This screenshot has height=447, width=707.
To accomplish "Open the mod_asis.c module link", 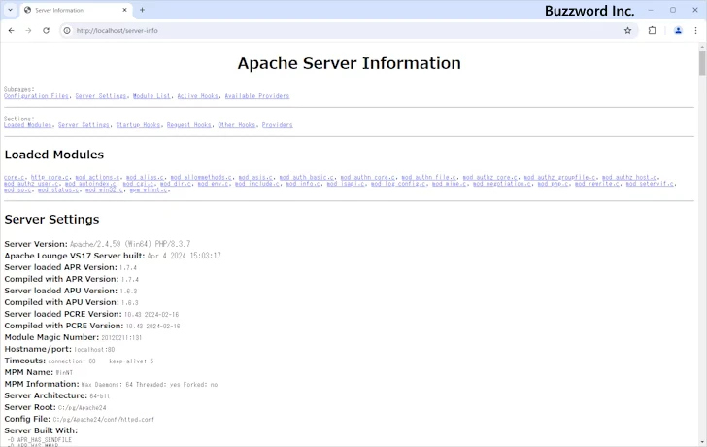I will 255,178.
